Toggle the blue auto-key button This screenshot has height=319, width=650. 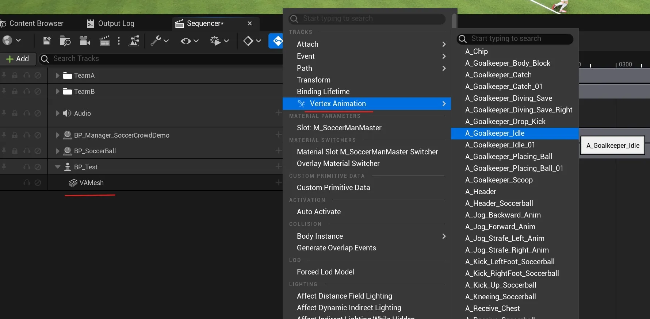(x=276, y=41)
